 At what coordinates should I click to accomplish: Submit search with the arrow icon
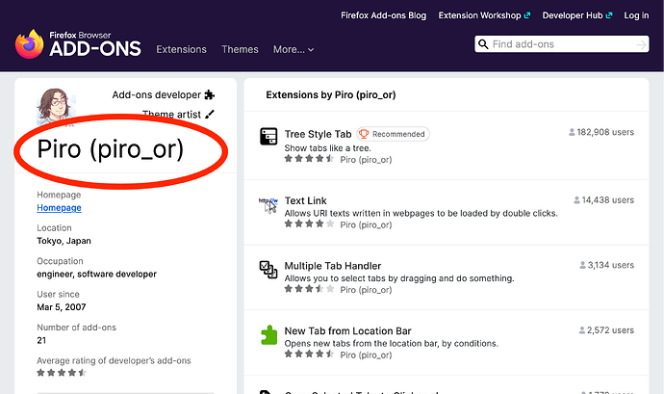pyautogui.click(x=642, y=44)
